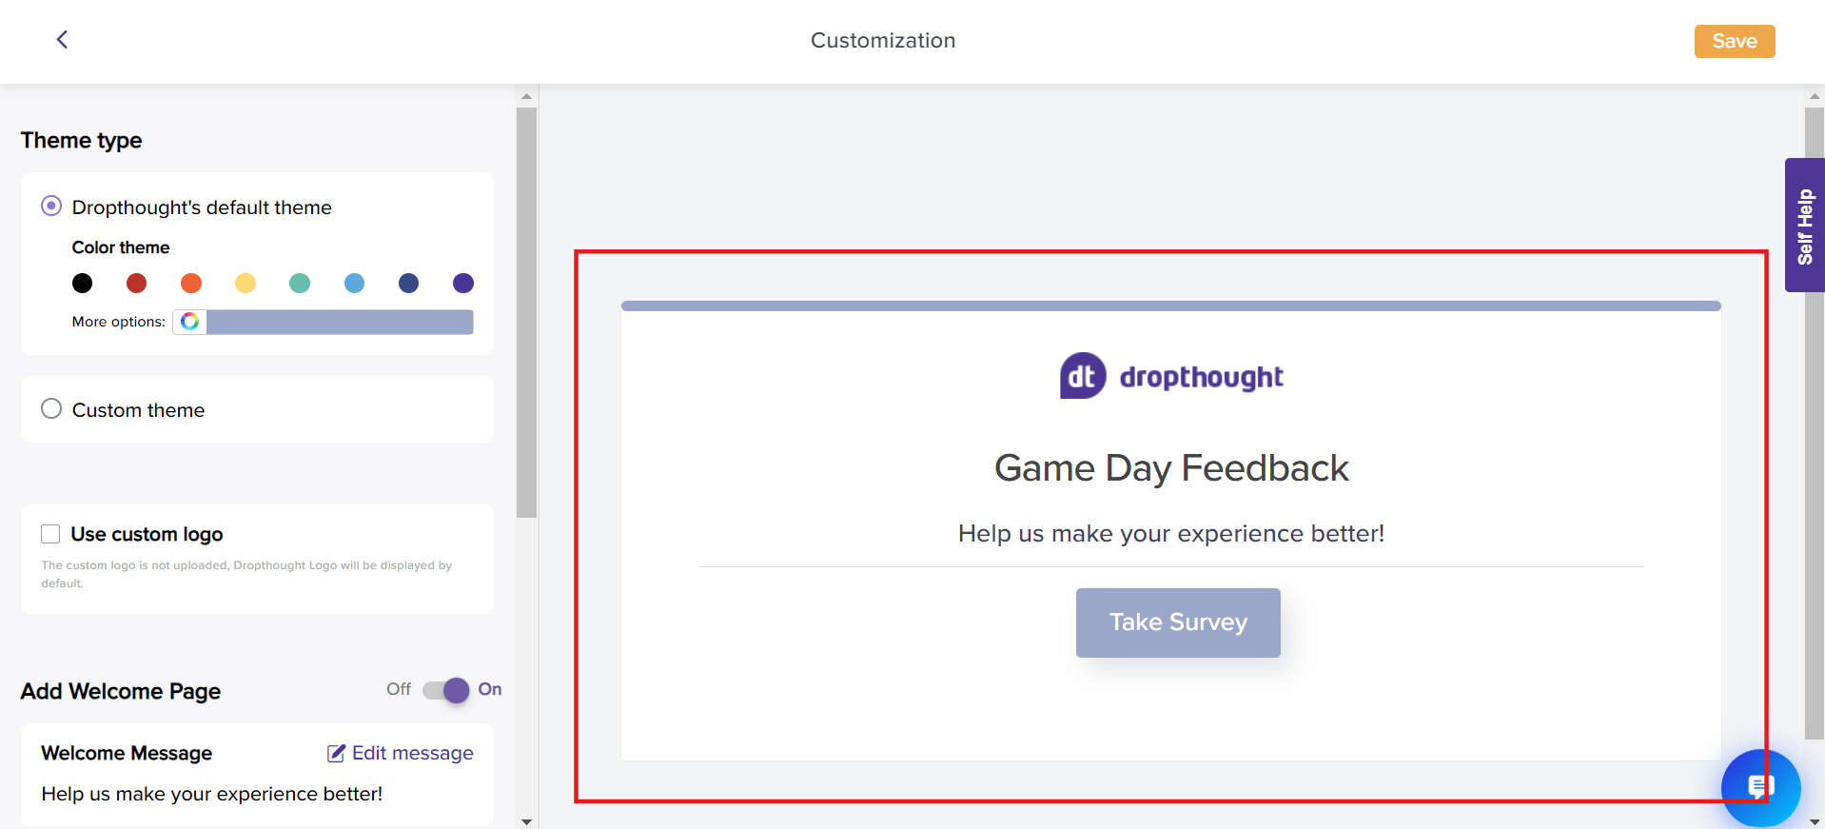Click the Edit message pencil icon

tap(336, 754)
